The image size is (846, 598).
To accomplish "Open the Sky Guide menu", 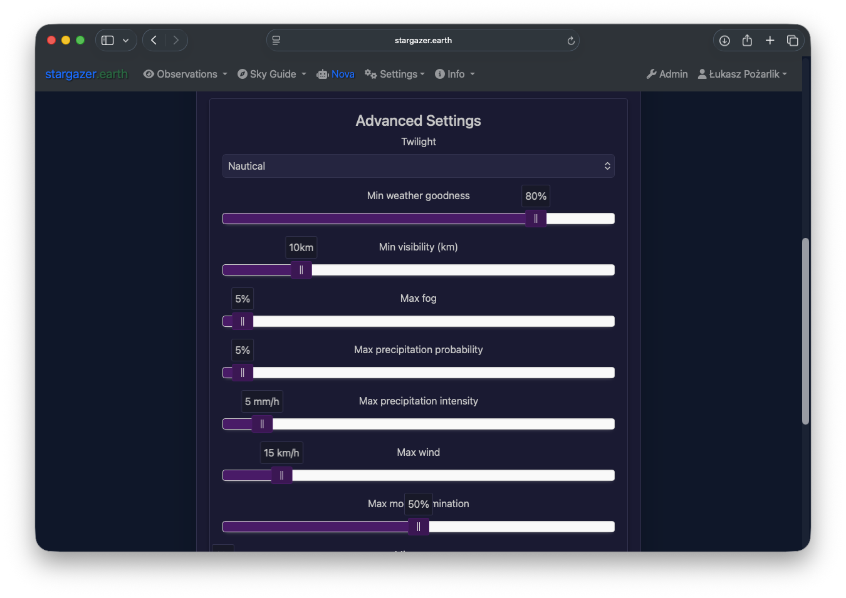I will tap(272, 74).
